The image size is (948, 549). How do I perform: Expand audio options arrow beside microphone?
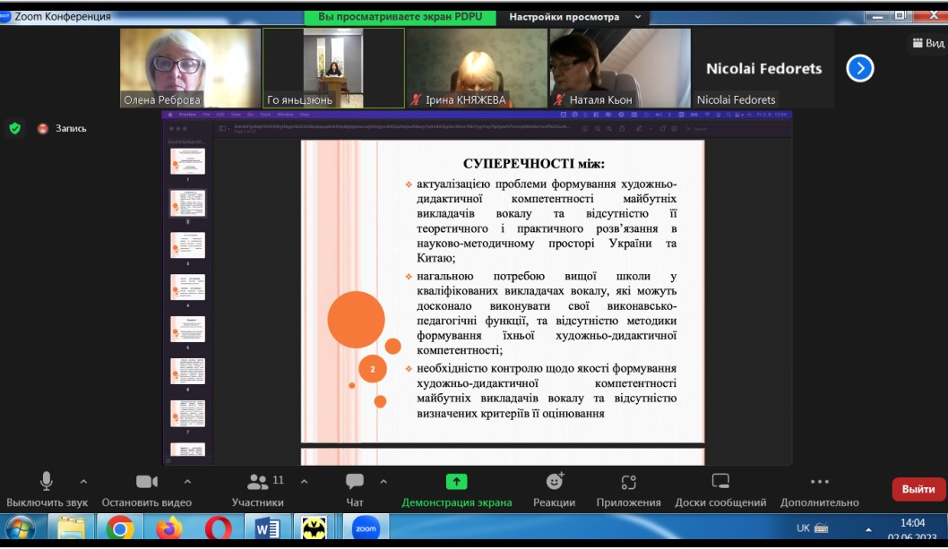83,481
